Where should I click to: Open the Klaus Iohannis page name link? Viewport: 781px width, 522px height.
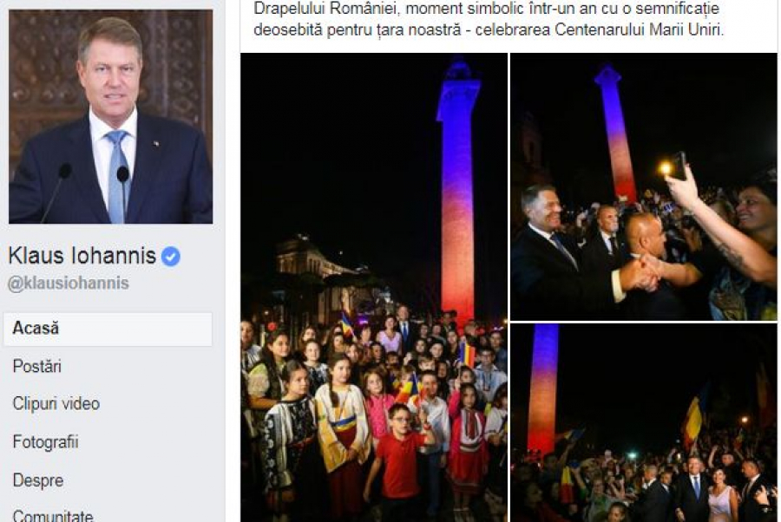[x=82, y=256]
